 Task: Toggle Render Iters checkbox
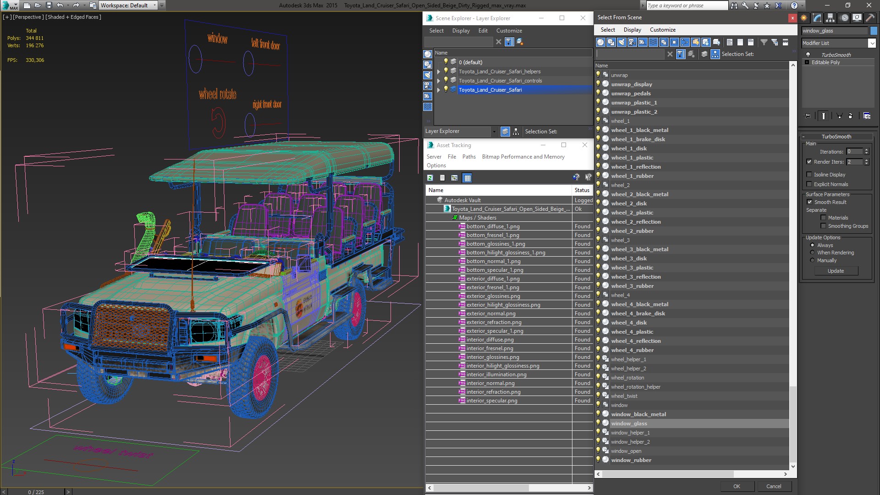[809, 162]
